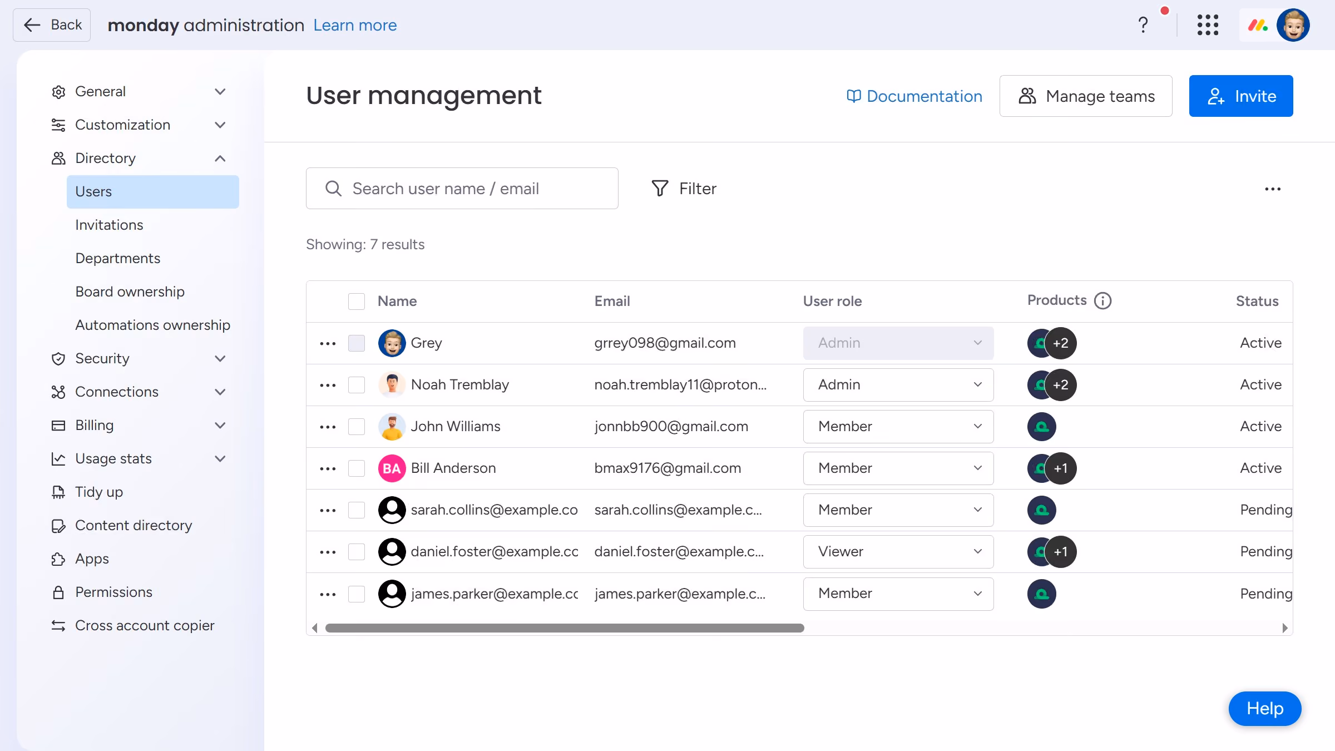Open row actions menu for Bill Anderson
The image size is (1335, 751).
tap(328, 468)
